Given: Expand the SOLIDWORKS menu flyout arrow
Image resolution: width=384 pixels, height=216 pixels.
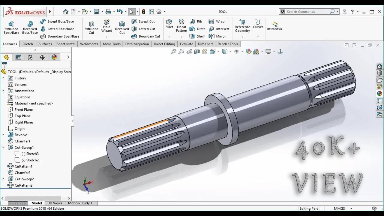Looking at the screenshot, I should pyautogui.click(x=50, y=12).
